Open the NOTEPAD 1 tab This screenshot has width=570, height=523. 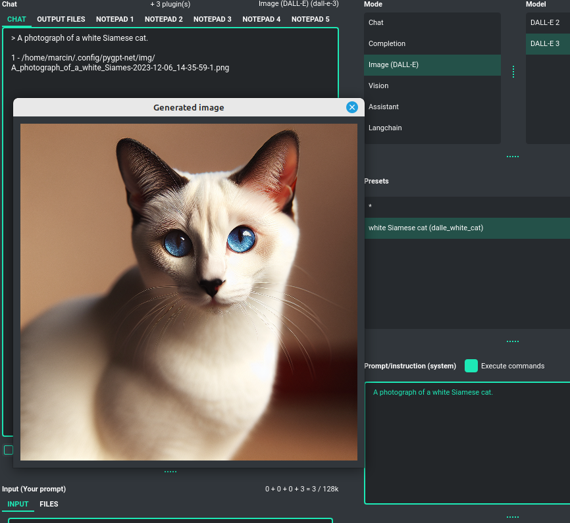pyautogui.click(x=115, y=19)
